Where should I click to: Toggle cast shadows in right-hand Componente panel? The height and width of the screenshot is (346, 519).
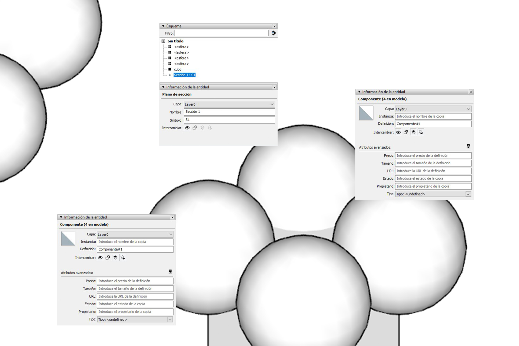pyautogui.click(x=421, y=132)
